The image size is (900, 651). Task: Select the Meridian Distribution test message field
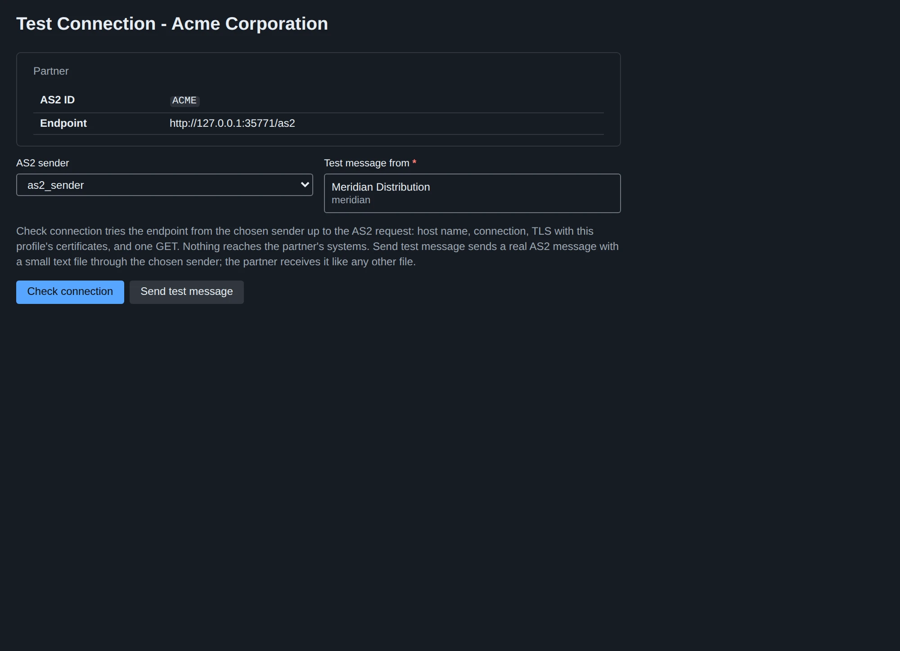pyautogui.click(x=472, y=193)
